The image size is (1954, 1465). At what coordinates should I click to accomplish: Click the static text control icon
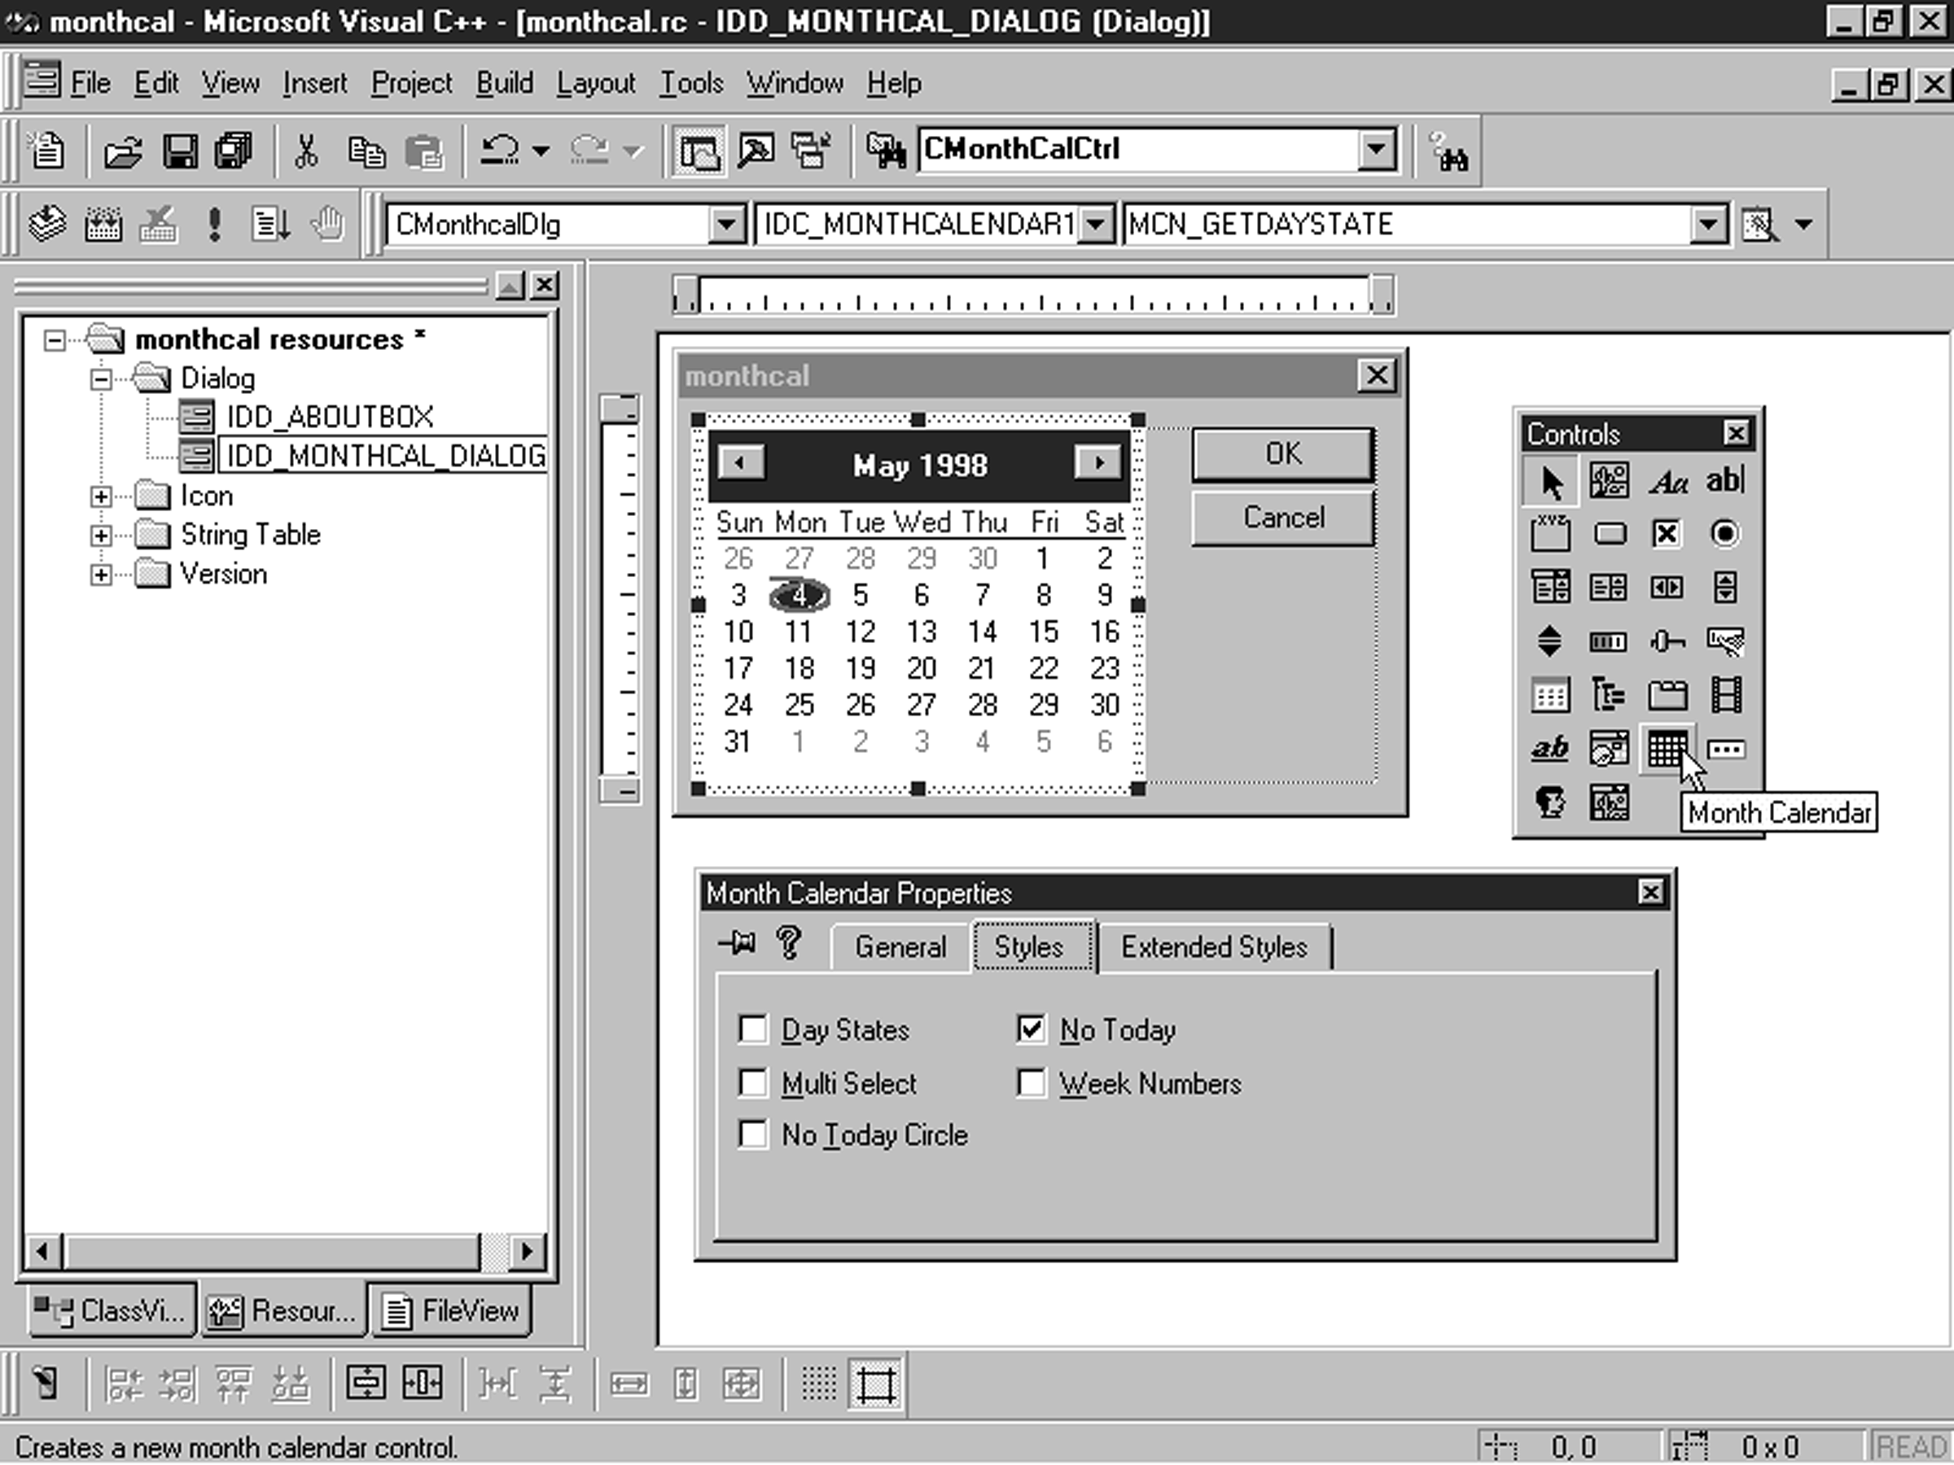(1667, 480)
